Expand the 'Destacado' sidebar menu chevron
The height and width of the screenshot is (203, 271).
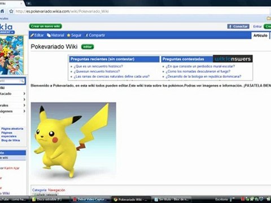[24, 94]
